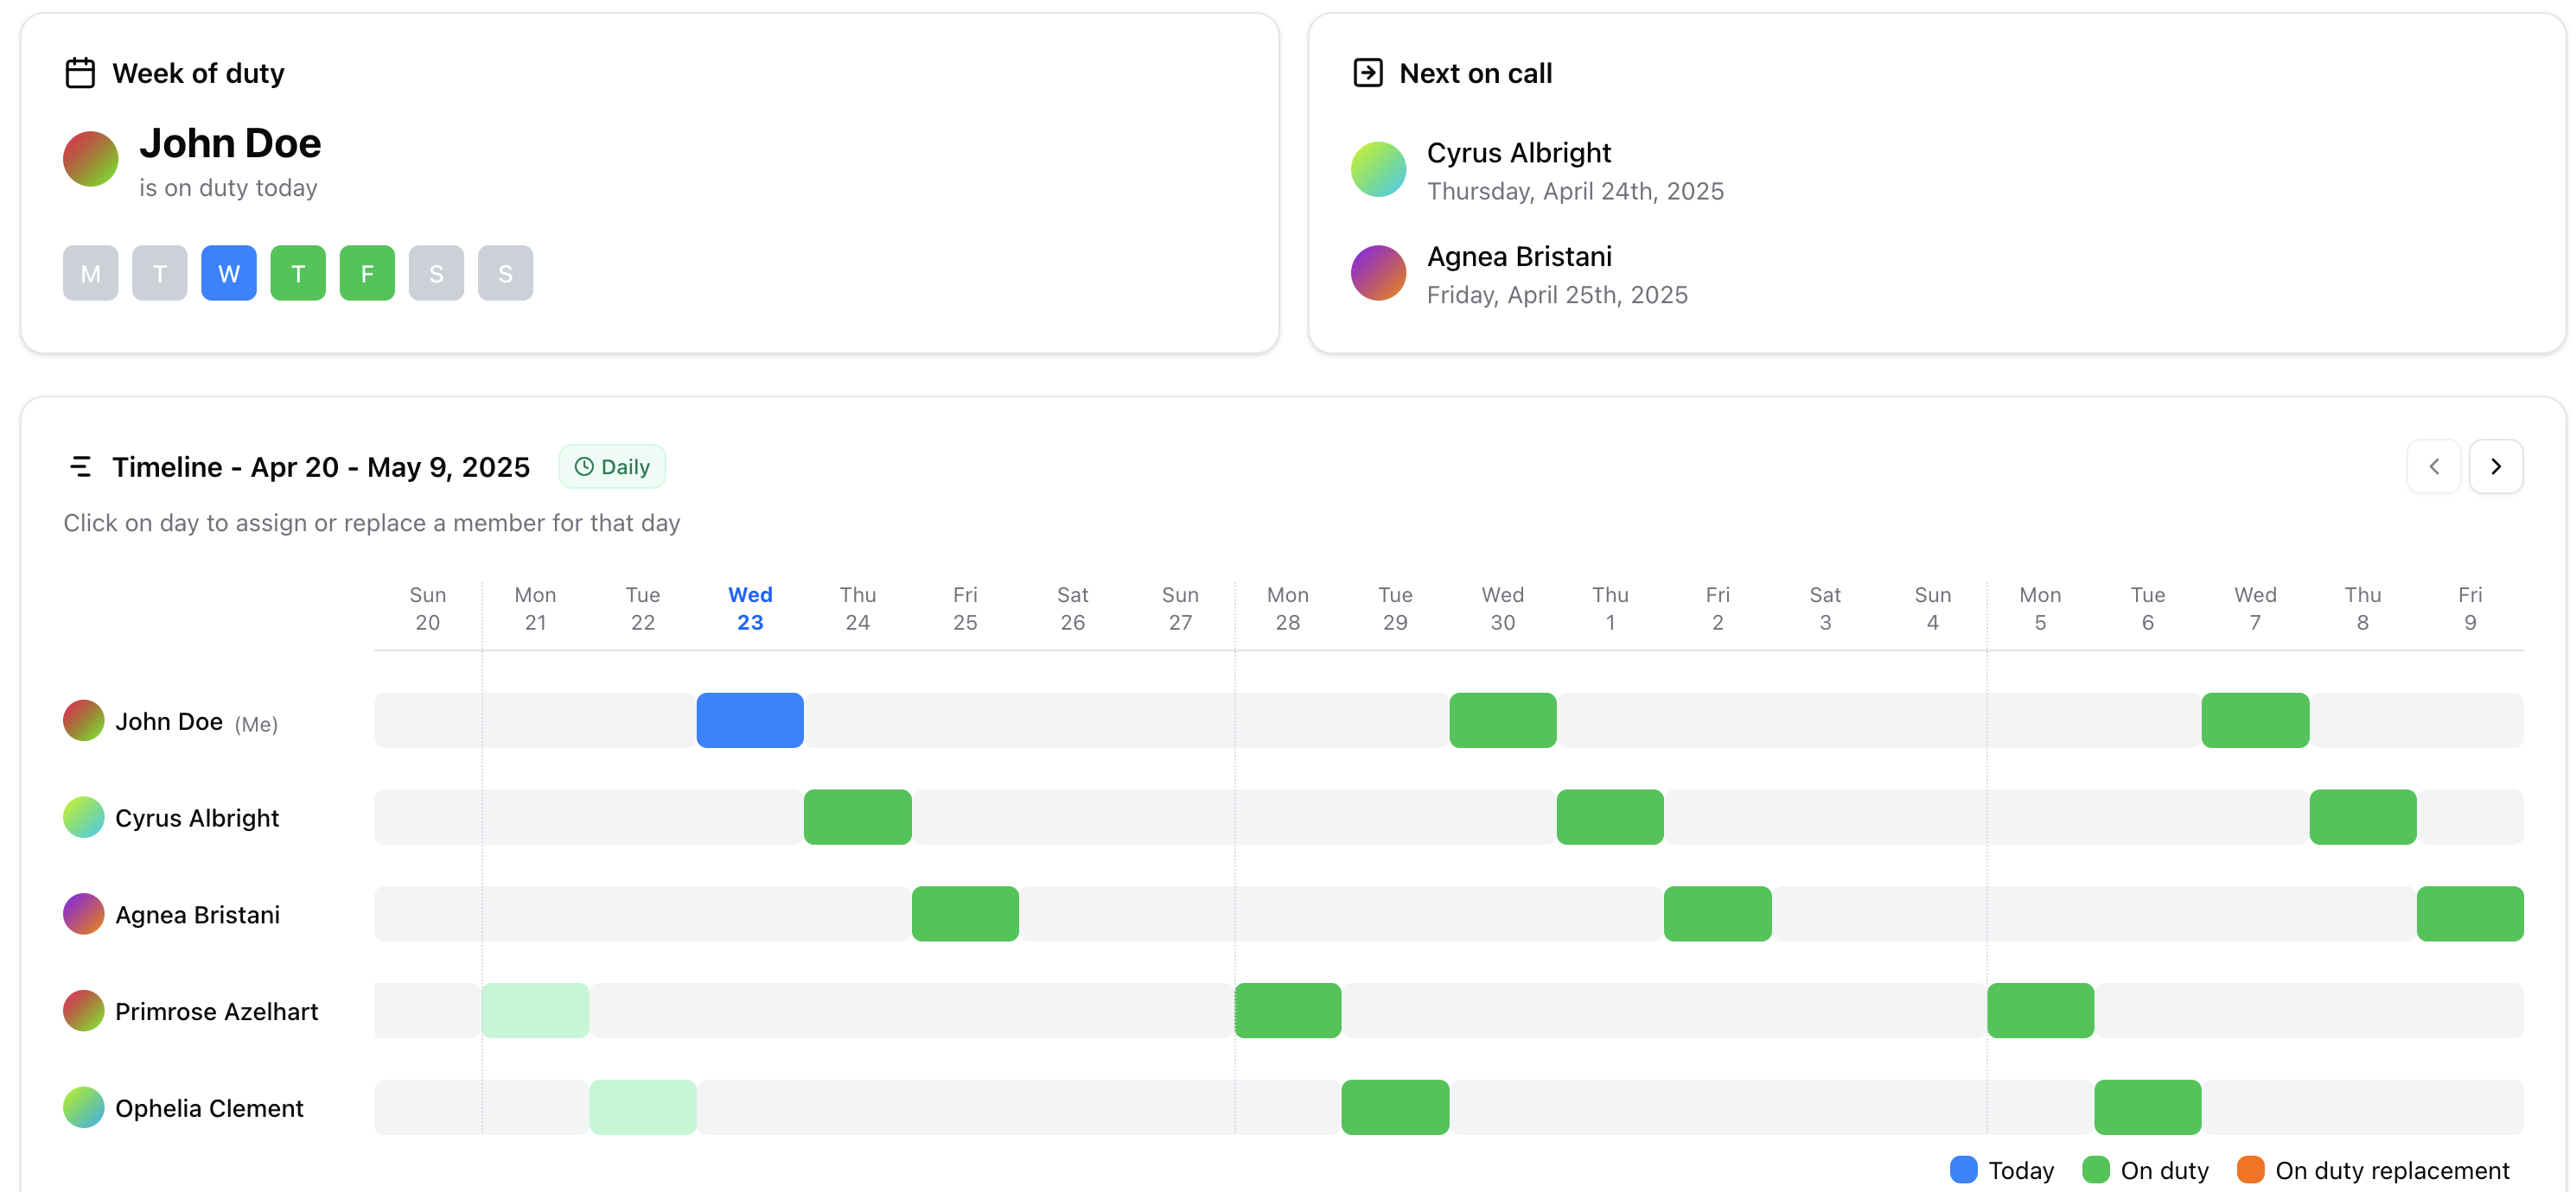
Task: Select the blue Wednesday W day chip
Action: click(229, 273)
